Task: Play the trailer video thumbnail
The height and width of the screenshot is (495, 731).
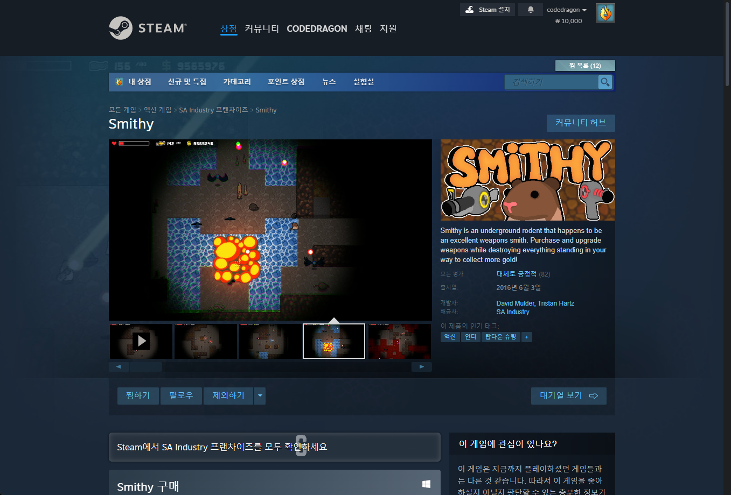Action: tap(141, 341)
